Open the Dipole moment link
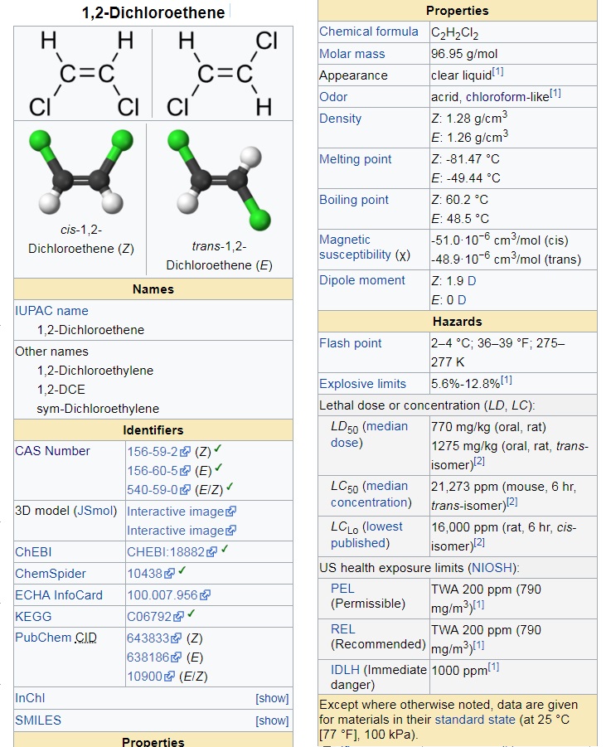The image size is (606, 747). click(x=362, y=280)
